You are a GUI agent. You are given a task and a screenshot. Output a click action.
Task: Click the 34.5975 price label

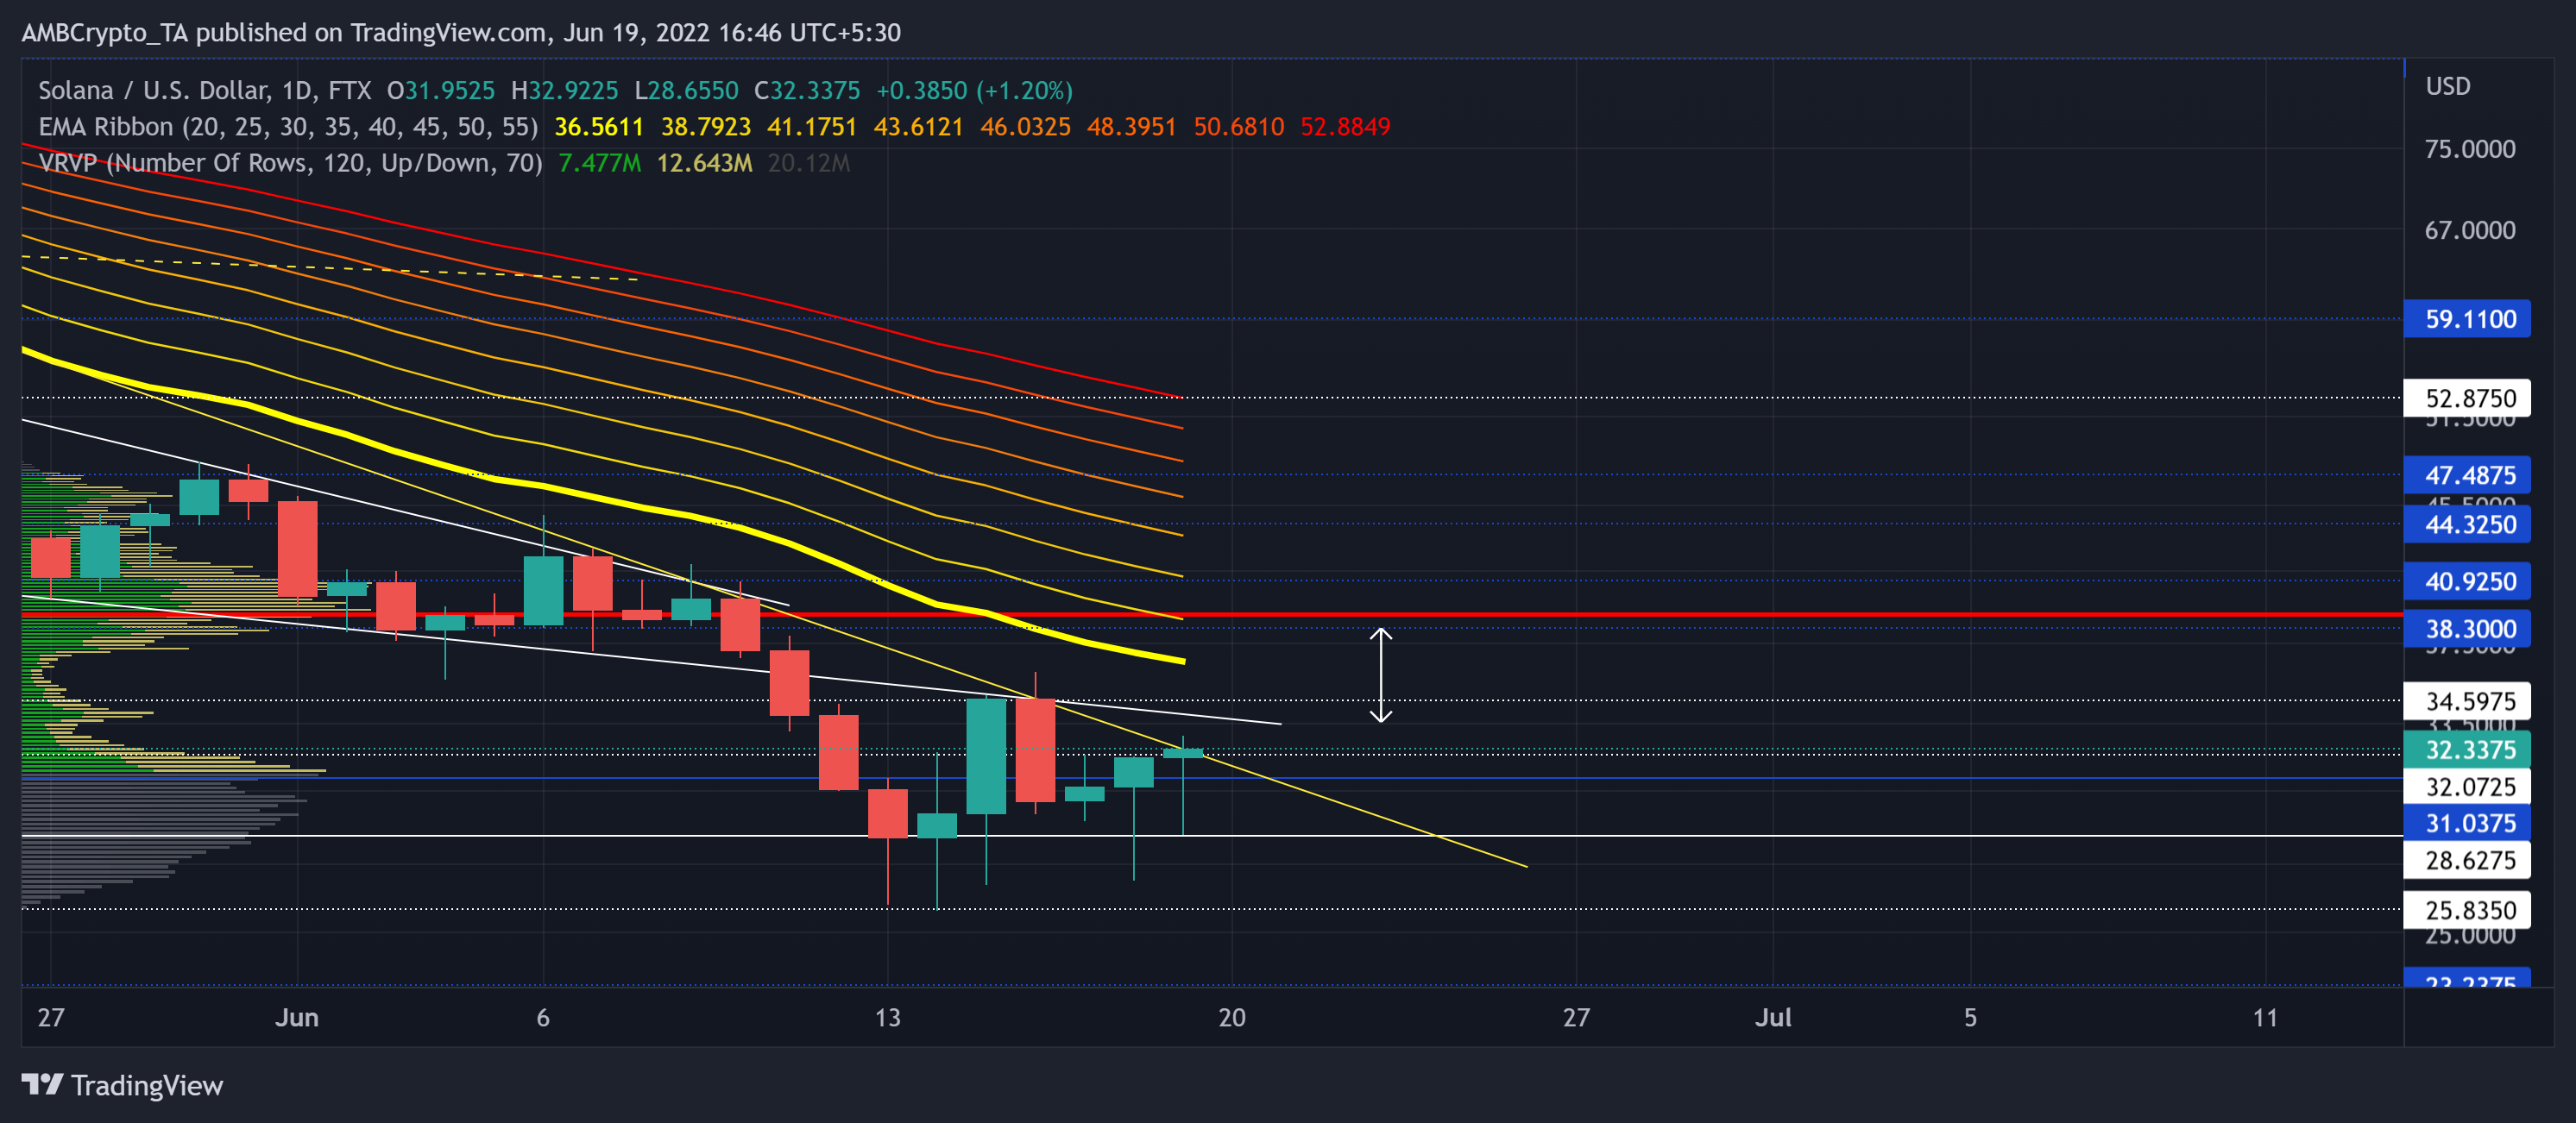(x=2467, y=700)
